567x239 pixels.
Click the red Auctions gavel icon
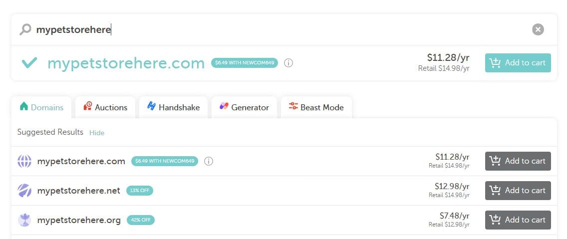(x=87, y=106)
